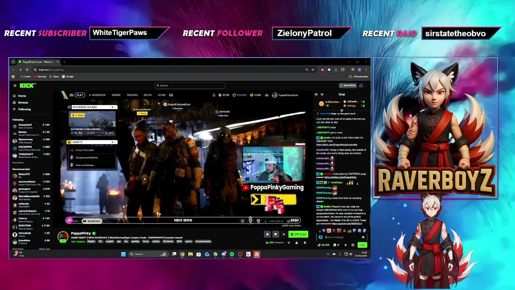The image size is (515, 290).
Task: Open emoji picker in chat input
Action: (x=363, y=237)
